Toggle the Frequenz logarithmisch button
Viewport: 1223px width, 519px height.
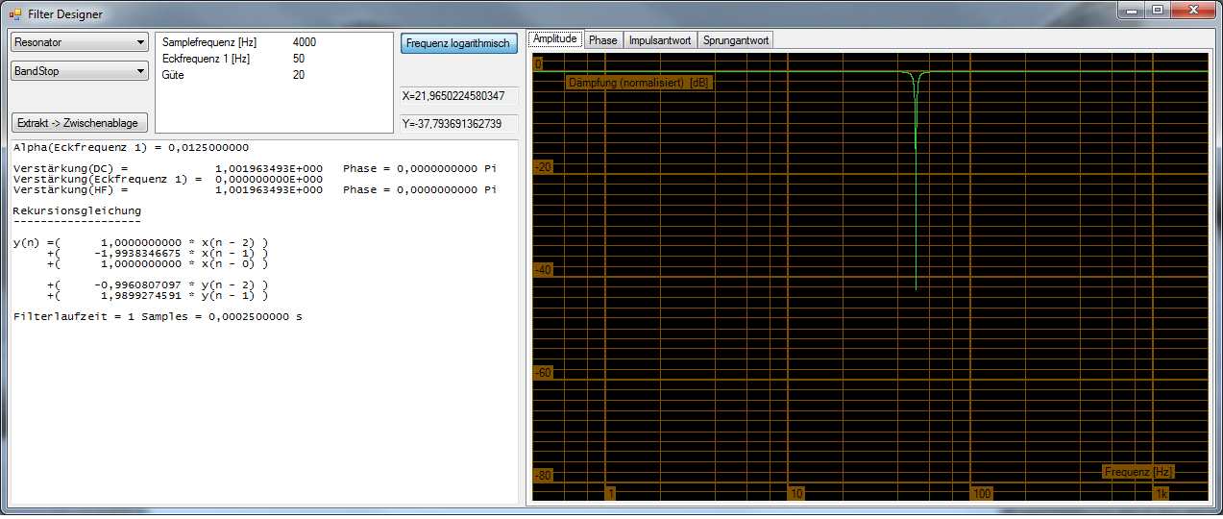(458, 43)
